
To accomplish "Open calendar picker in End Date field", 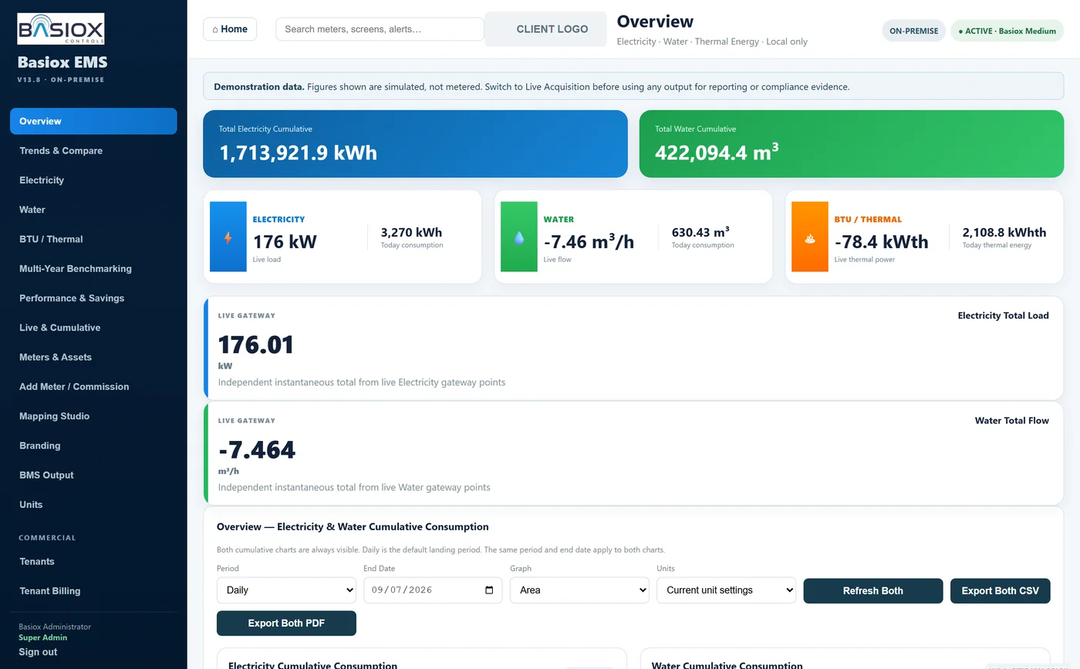I will coord(489,590).
